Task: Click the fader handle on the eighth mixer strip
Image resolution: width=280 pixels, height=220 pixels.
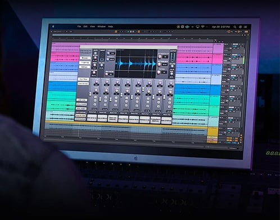Action: tap(164, 97)
